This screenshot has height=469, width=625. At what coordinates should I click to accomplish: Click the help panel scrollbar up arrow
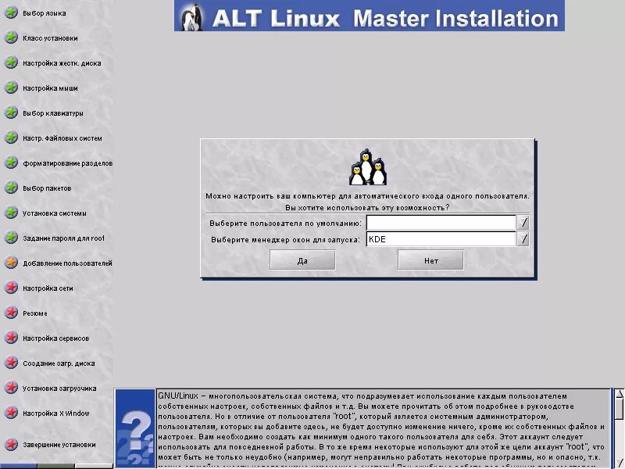[619, 394]
